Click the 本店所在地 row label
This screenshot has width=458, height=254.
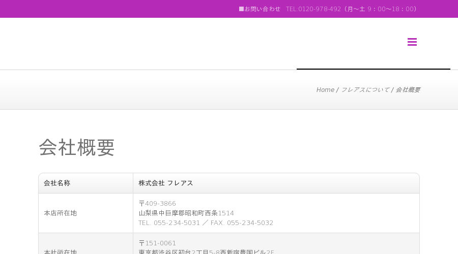coord(60,213)
